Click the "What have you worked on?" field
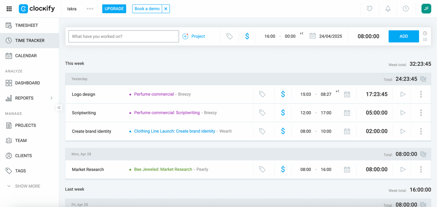437x207 pixels. coord(123,36)
